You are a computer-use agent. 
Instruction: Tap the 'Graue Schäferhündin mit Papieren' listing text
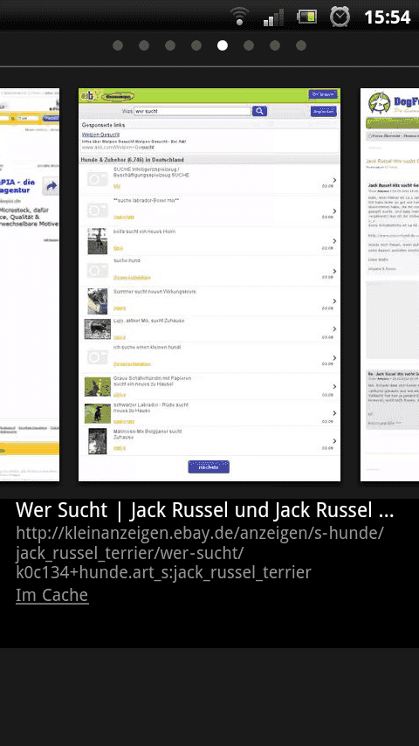coord(152,381)
